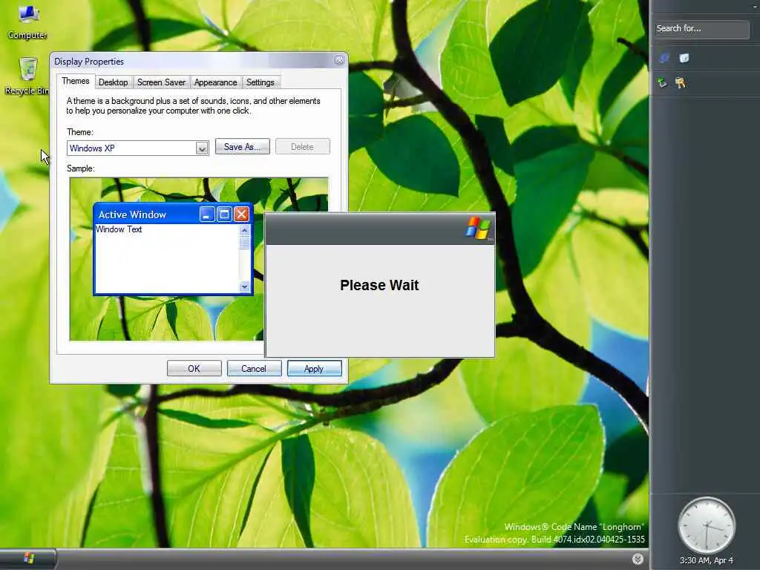Go to the Appearance tab

tap(216, 82)
